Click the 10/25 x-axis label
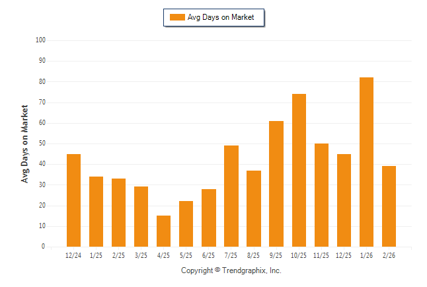 (299, 255)
